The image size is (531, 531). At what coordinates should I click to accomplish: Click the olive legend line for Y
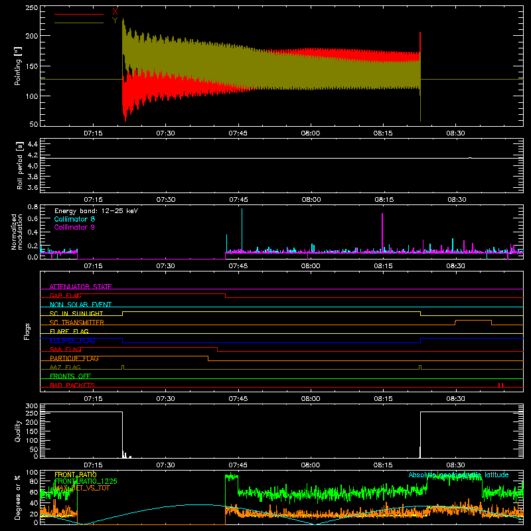coord(79,23)
